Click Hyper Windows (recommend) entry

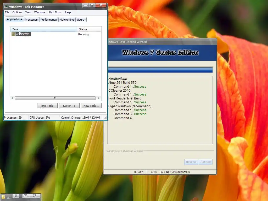pos(130,106)
